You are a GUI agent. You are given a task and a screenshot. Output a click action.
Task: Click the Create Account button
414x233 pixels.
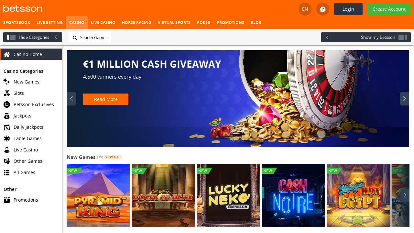389,9
